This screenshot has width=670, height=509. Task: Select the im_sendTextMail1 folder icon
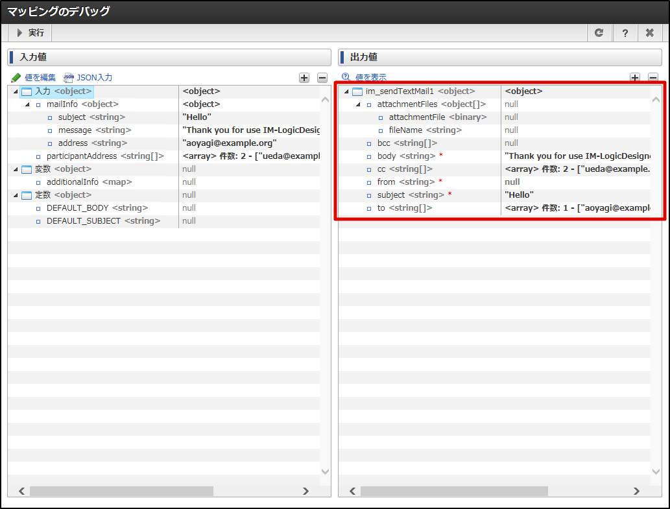(357, 91)
